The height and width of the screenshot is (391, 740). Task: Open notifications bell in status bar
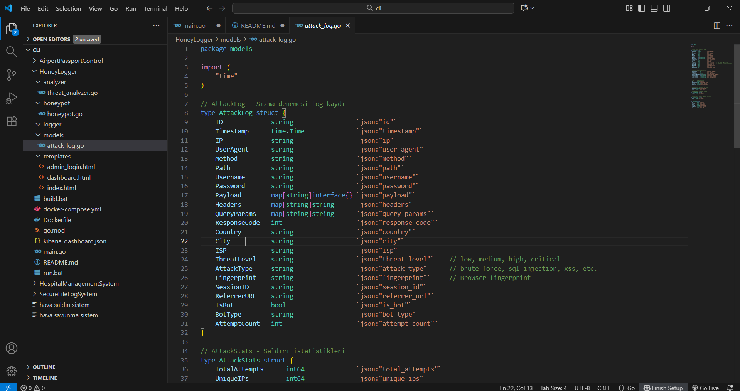[730, 388]
